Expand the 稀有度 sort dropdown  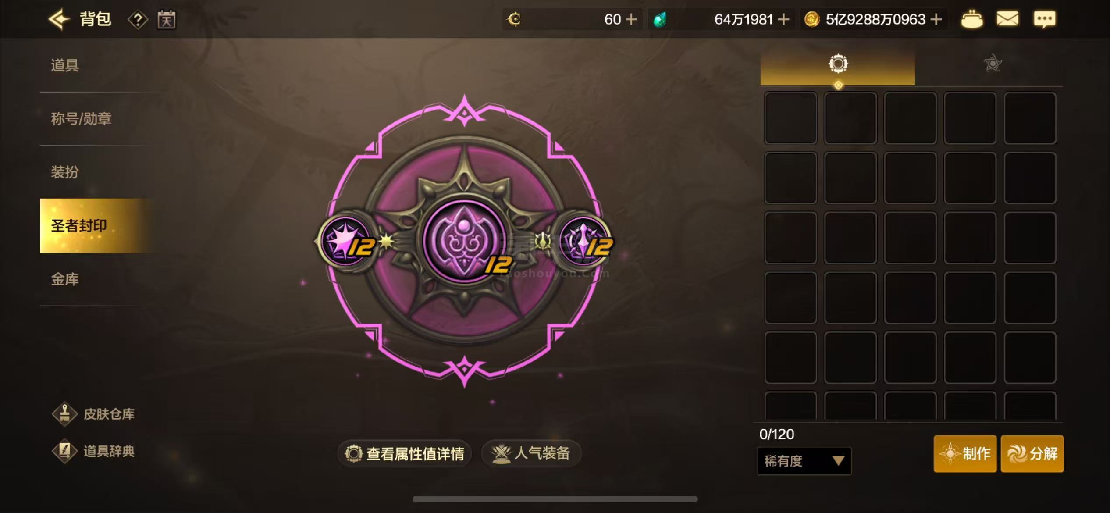(804, 461)
